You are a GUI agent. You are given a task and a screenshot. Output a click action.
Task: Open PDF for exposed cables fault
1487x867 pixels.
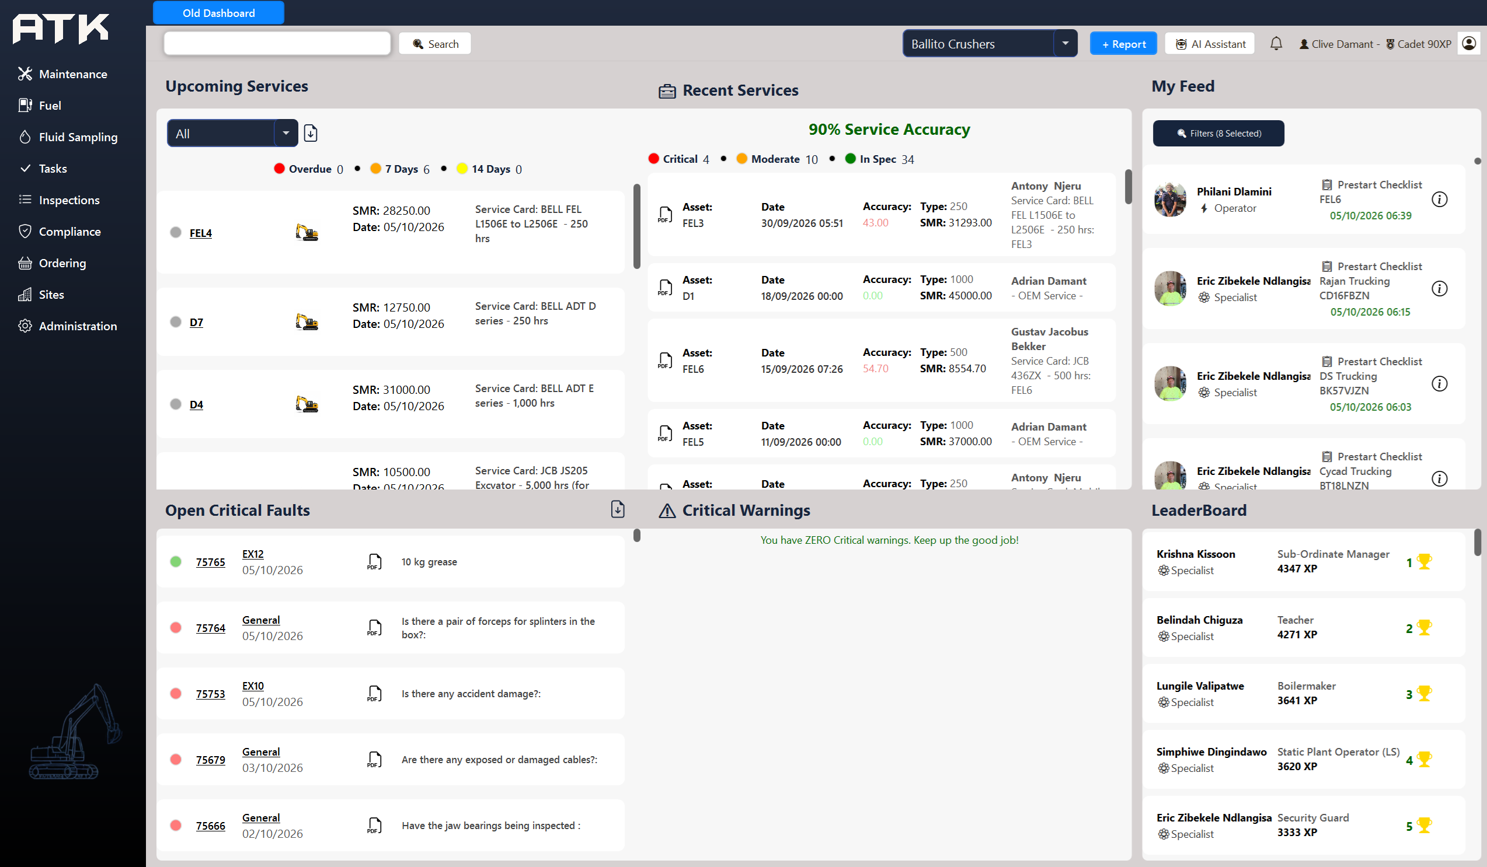pyautogui.click(x=374, y=760)
